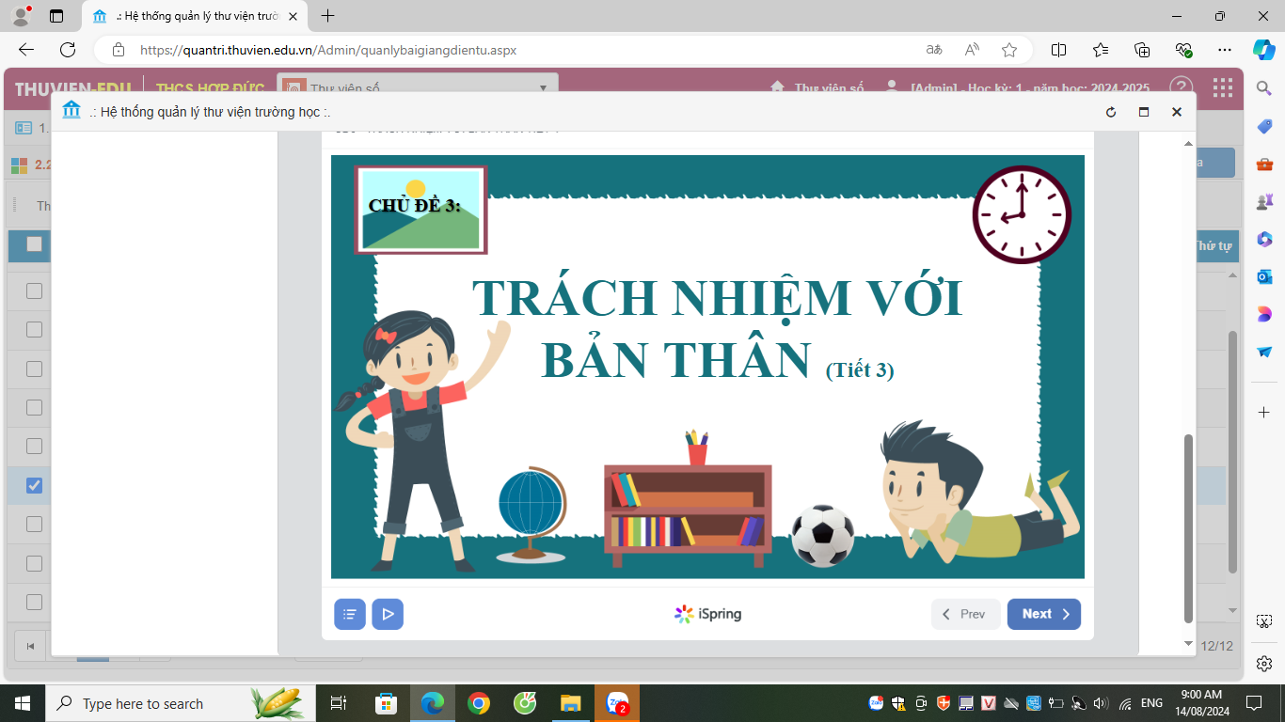Viewport: 1285px width, 722px height.
Task: Select the Hệ thống quản lý thư viện browser tab
Action: pos(195,16)
